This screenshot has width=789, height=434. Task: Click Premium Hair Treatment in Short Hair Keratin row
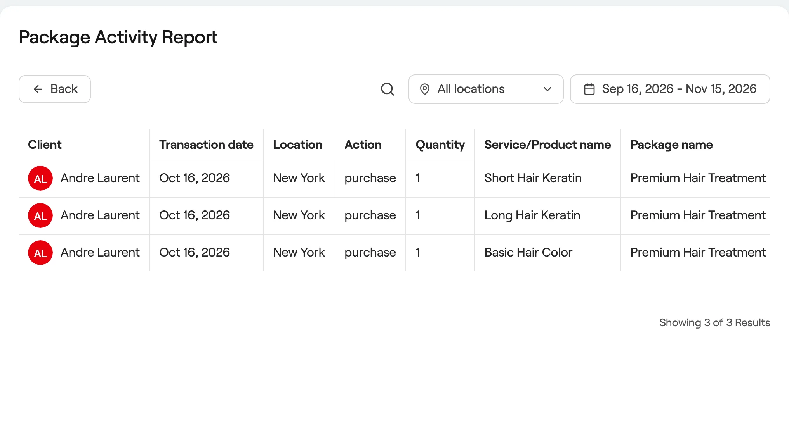tap(698, 178)
